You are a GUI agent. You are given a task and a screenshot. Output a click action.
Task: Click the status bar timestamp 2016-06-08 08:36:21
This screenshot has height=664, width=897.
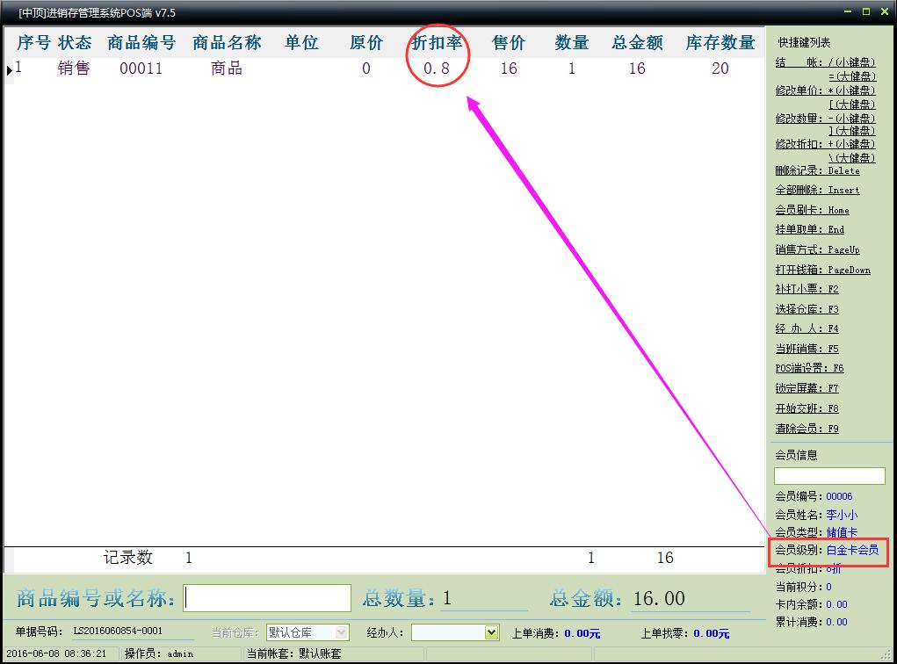(56, 653)
